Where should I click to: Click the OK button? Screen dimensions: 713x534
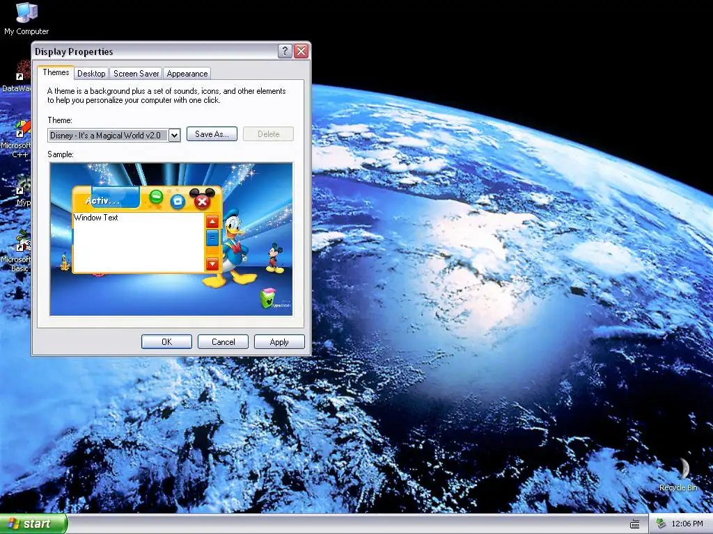point(166,342)
